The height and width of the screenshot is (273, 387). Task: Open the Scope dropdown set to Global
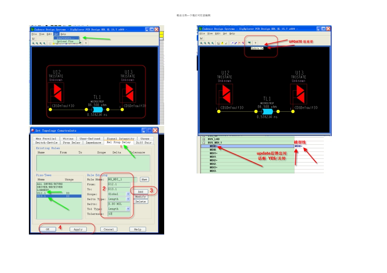tap(128, 194)
